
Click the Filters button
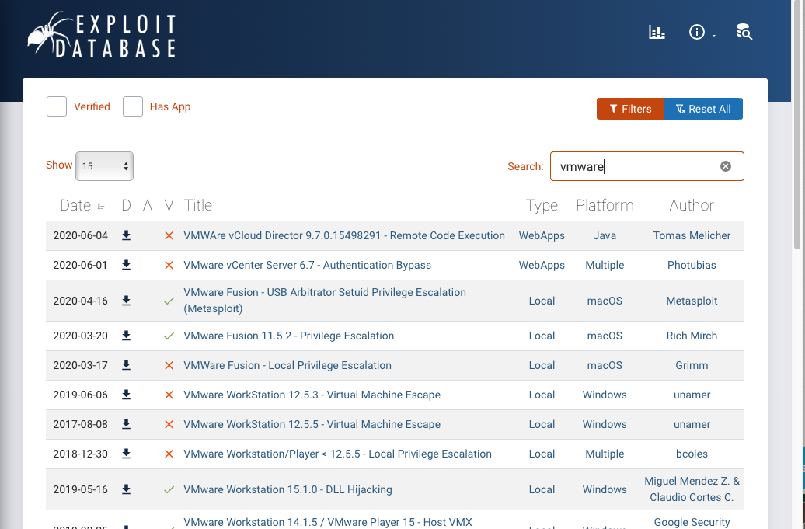click(630, 109)
